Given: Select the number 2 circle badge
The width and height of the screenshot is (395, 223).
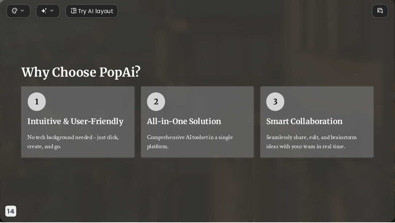Looking at the screenshot, I should click(156, 101).
